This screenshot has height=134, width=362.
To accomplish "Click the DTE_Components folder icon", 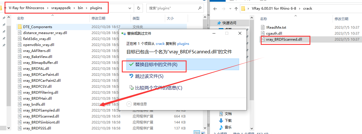I will click(x=20, y=27).
